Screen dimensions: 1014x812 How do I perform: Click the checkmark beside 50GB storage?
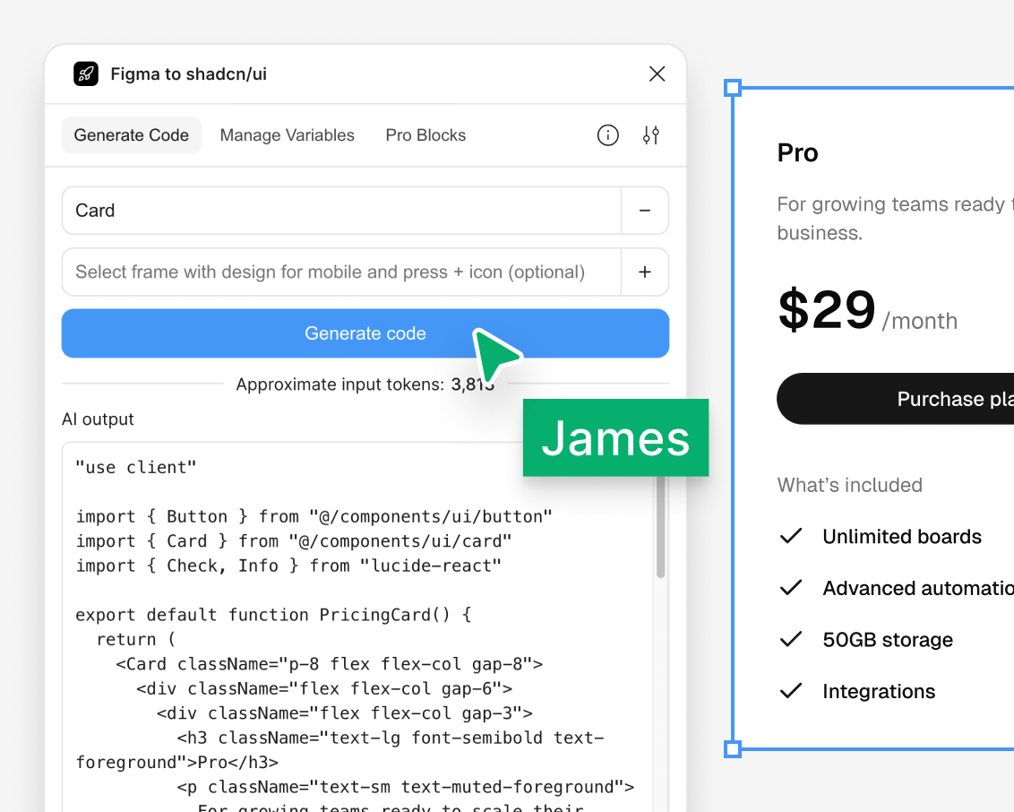[x=791, y=640]
